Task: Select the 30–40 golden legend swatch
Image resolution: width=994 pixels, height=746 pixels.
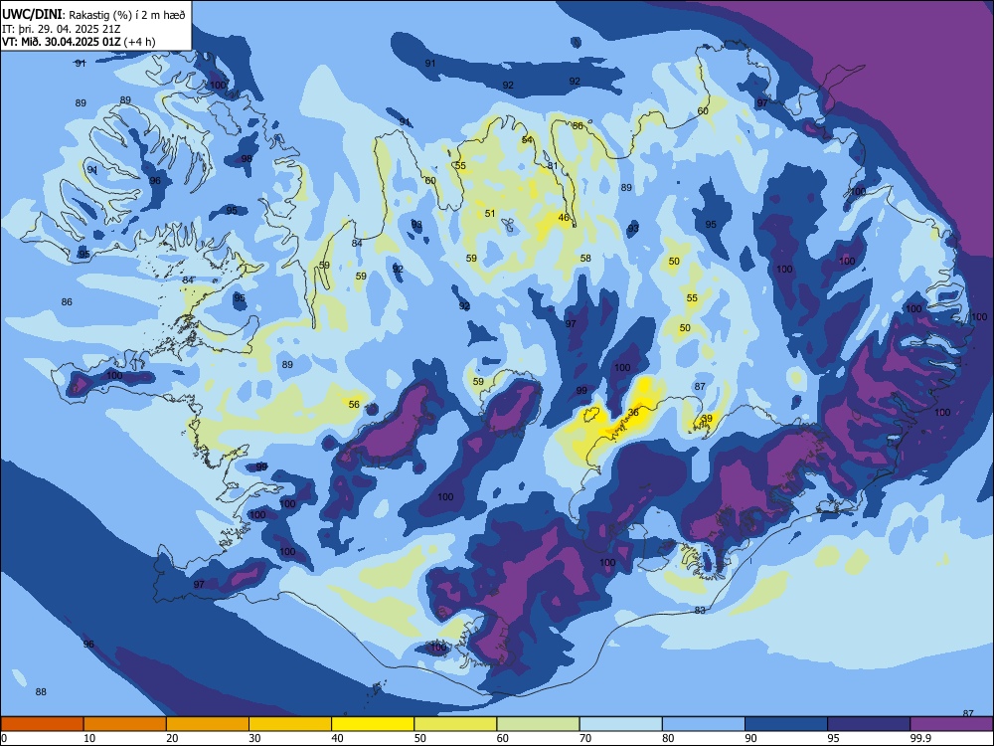Action: (x=290, y=724)
